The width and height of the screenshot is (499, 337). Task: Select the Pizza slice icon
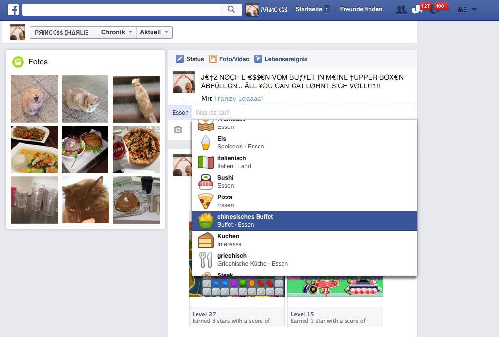coord(206,201)
